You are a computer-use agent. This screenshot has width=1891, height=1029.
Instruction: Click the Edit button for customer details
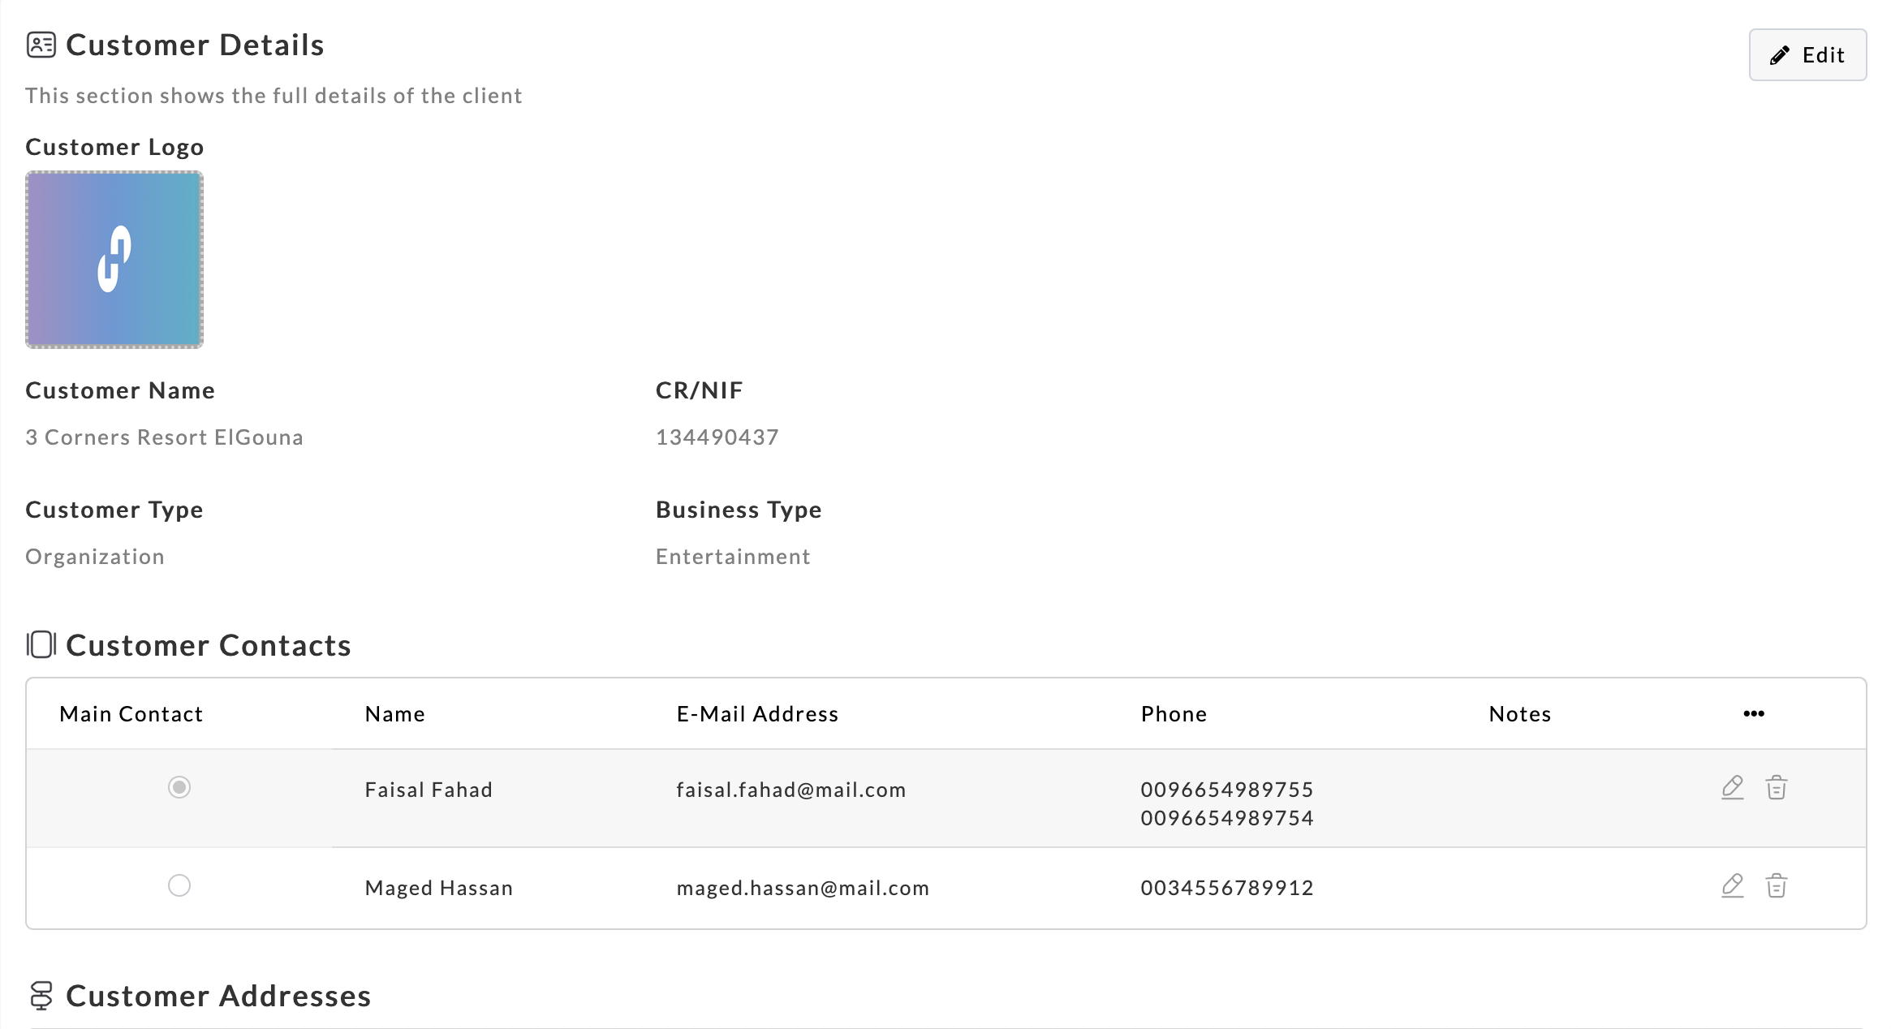1807,55
